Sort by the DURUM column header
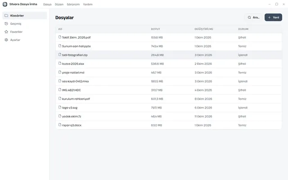This screenshot has height=180, width=288. pos(243,29)
